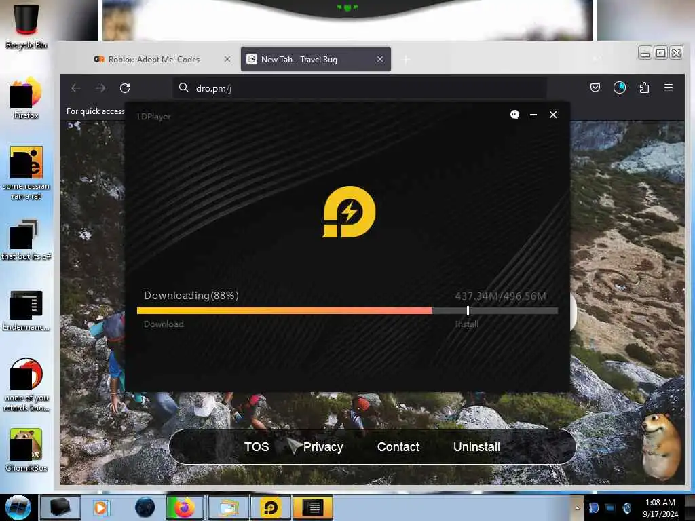Open the Contact link
This screenshot has width=695, height=521.
point(398,446)
